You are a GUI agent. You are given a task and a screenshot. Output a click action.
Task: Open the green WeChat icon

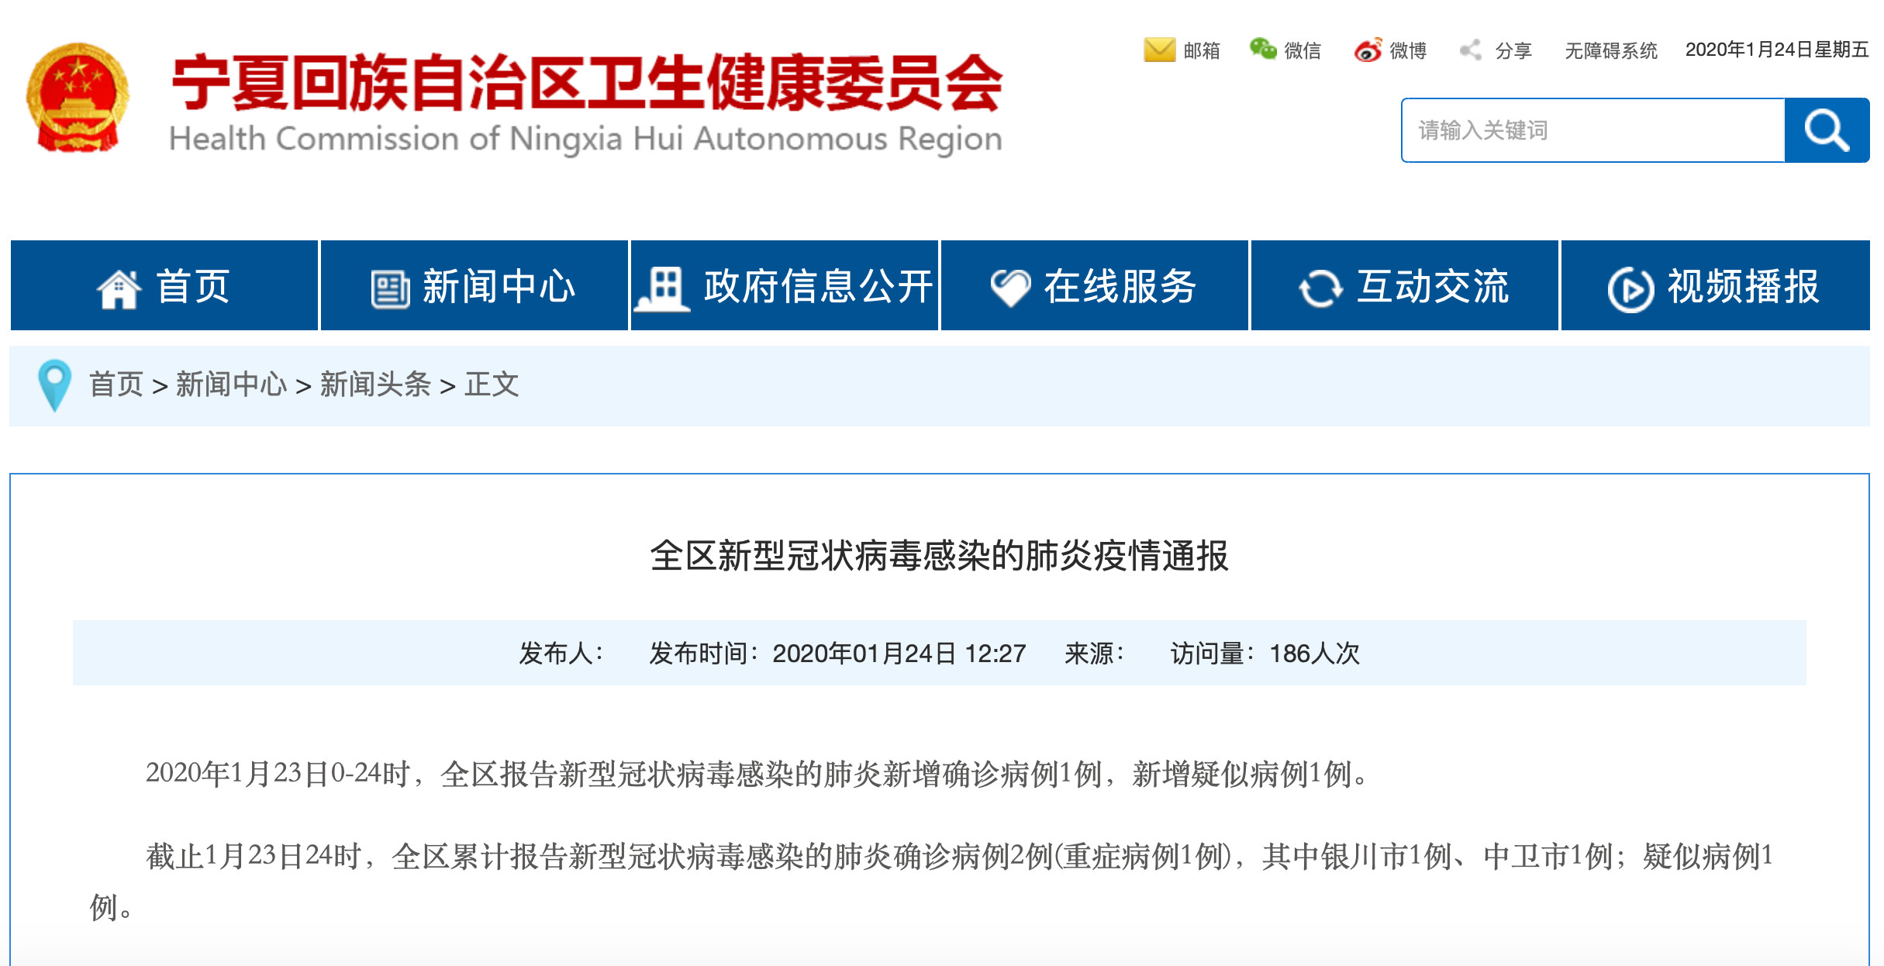(x=1262, y=50)
